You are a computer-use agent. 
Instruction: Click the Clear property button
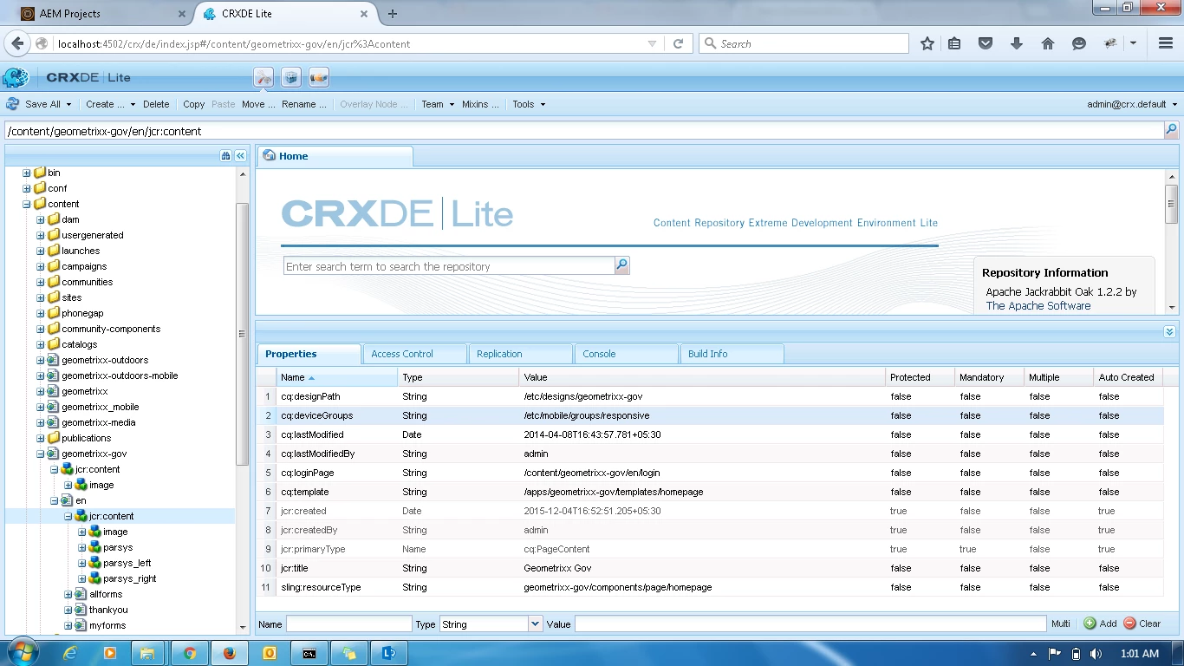tap(1142, 624)
